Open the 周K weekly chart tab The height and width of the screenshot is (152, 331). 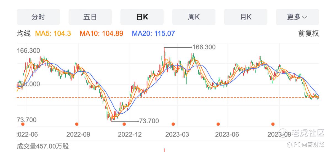(x=194, y=17)
